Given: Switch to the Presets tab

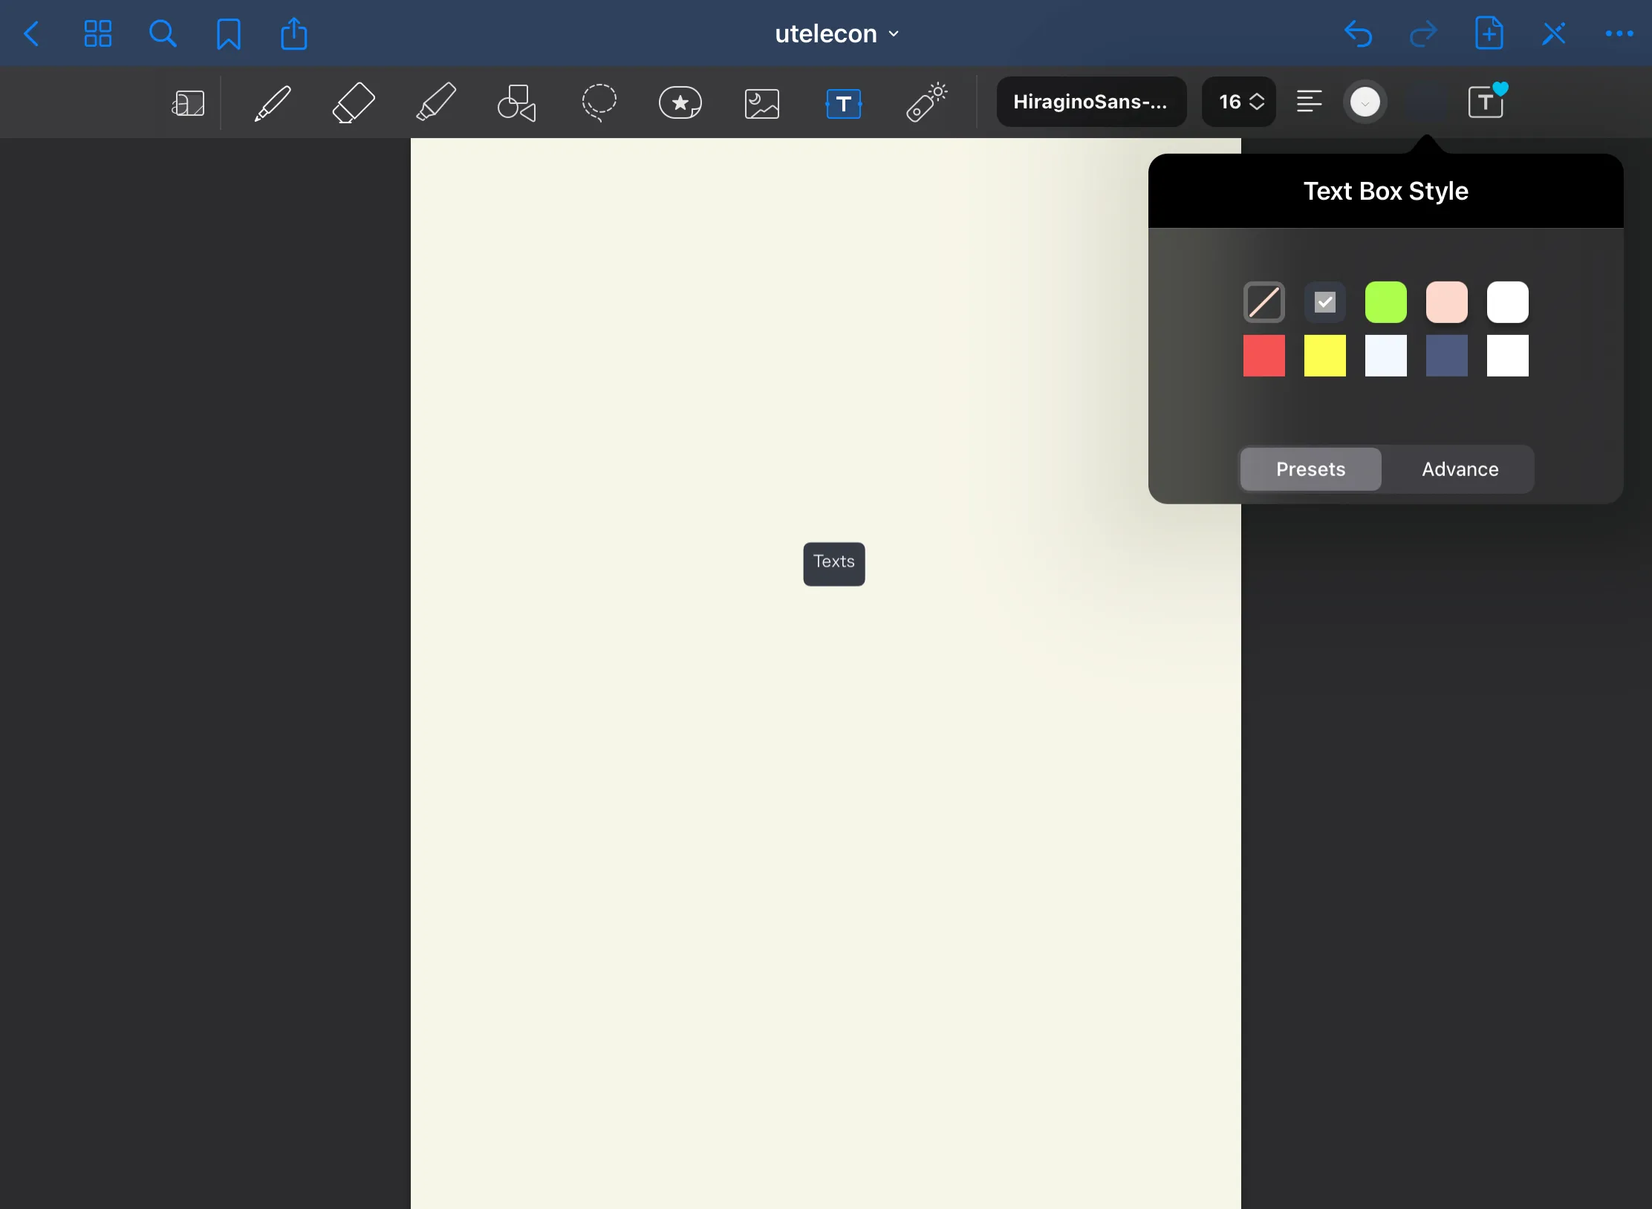Looking at the screenshot, I should [x=1310, y=469].
